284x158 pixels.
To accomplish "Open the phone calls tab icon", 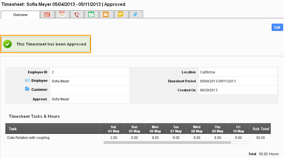I will [x=77, y=14].
